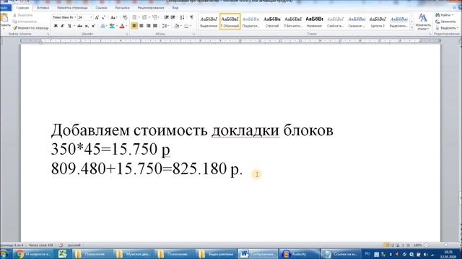Image resolution: width=462 pixels, height=259 pixels.
Task: Toggle show paragraph marks (¶)
Action: tap(191, 17)
